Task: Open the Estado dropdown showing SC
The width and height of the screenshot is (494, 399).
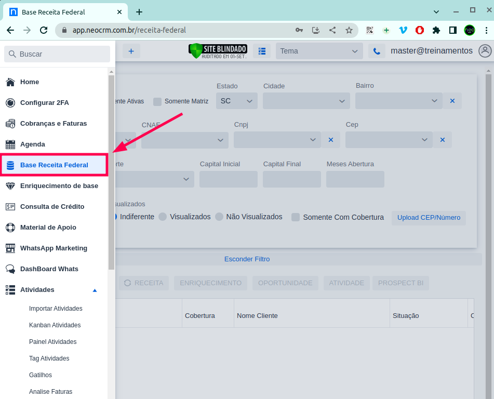Action: click(236, 101)
